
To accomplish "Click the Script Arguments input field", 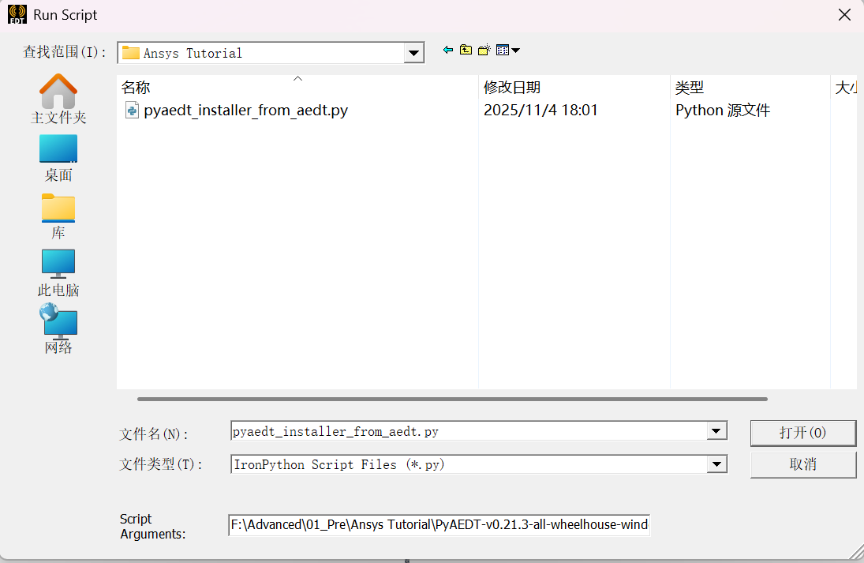I will (x=439, y=525).
